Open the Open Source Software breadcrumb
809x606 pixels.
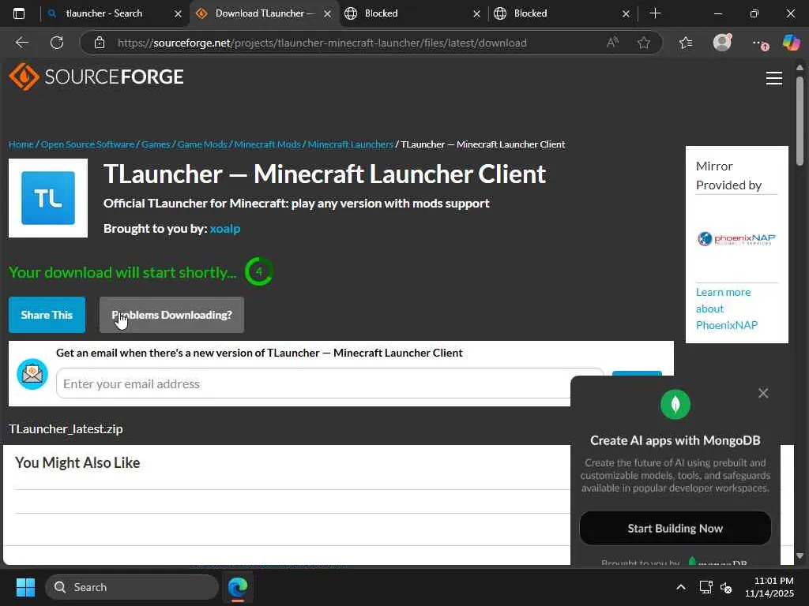[x=88, y=144]
